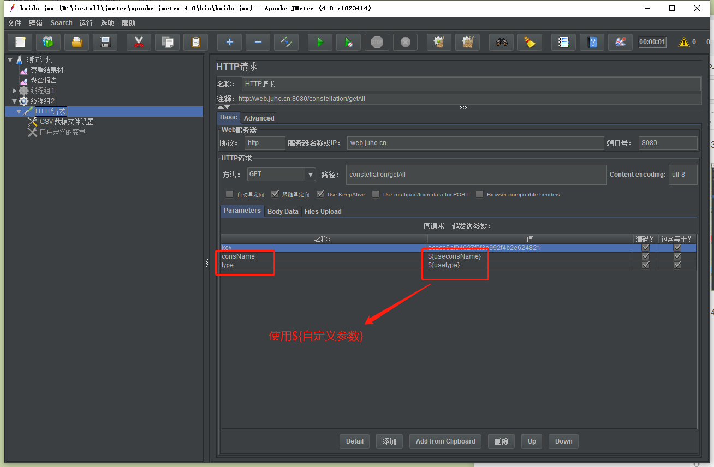Cut selected element with scissors icon
Screen dimensions: 714x467
tap(139, 42)
